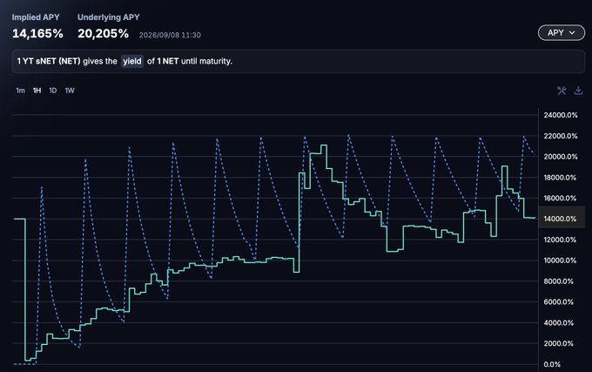The image size is (592, 372).
Task: Click the 2000.0% axis label
Action: [x=558, y=343]
